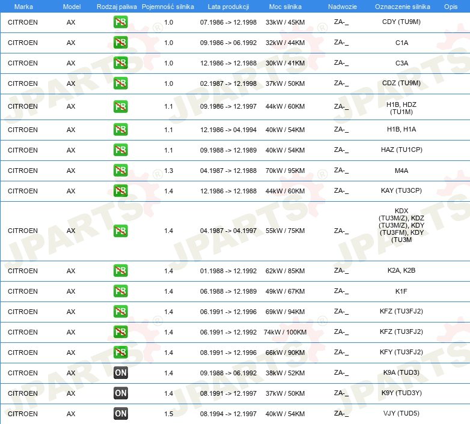Select the engine code K1F
Screen dimensions: 470x424
(x=401, y=291)
